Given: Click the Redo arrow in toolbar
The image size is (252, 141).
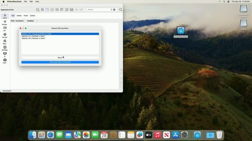Looking at the screenshot, I should (x=81, y=10).
